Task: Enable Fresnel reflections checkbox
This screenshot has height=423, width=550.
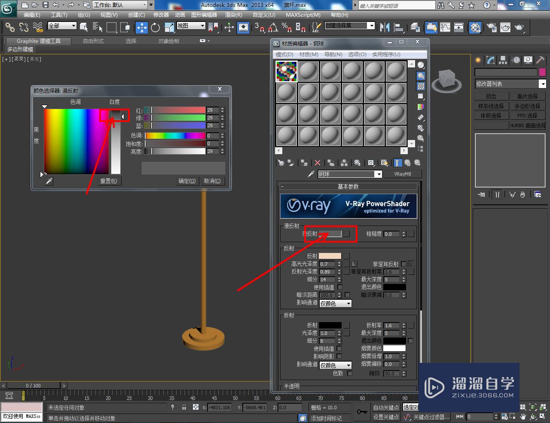Action: click(403, 264)
